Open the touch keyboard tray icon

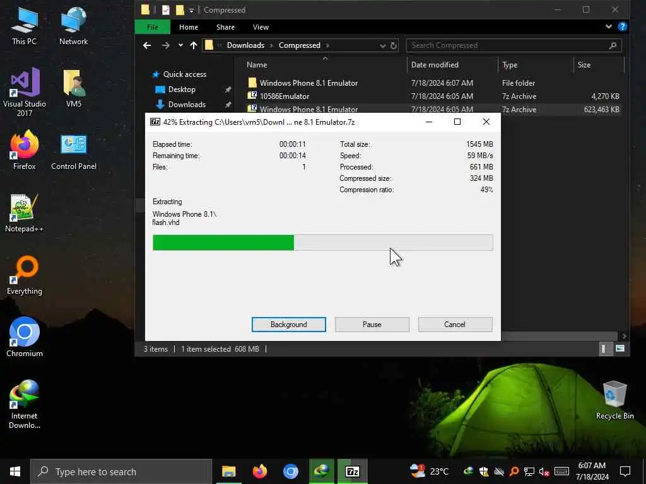[x=561, y=471]
